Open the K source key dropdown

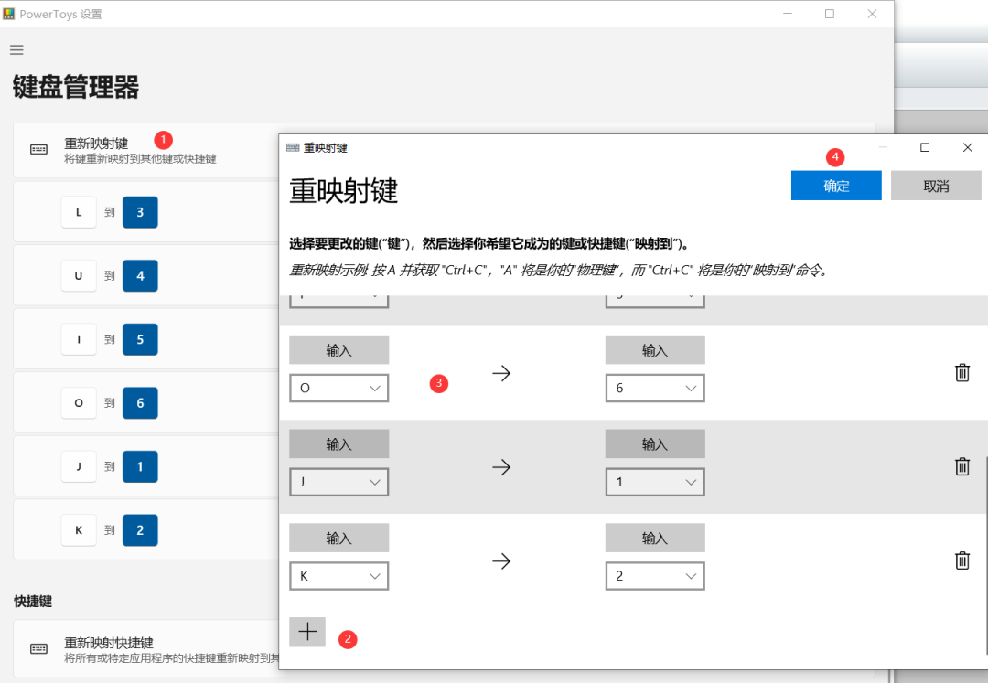coord(338,576)
